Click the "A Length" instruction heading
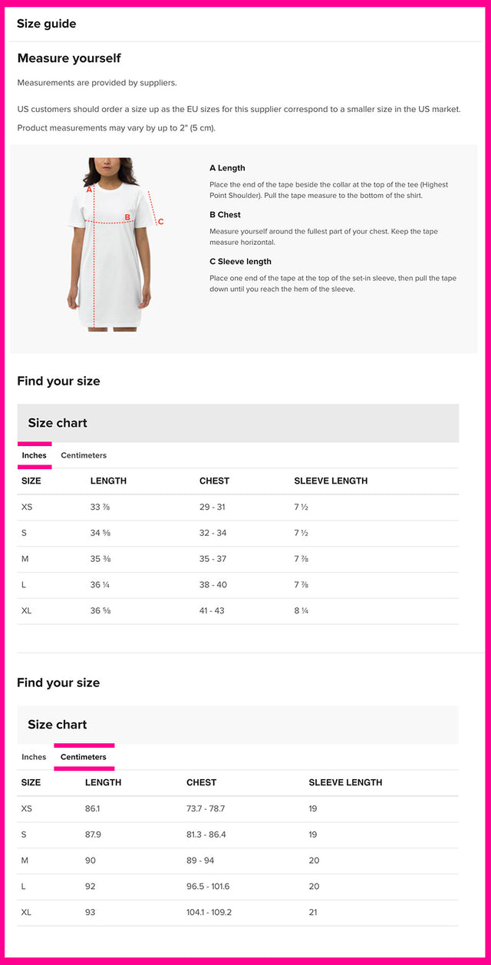The image size is (491, 965). [x=227, y=168]
